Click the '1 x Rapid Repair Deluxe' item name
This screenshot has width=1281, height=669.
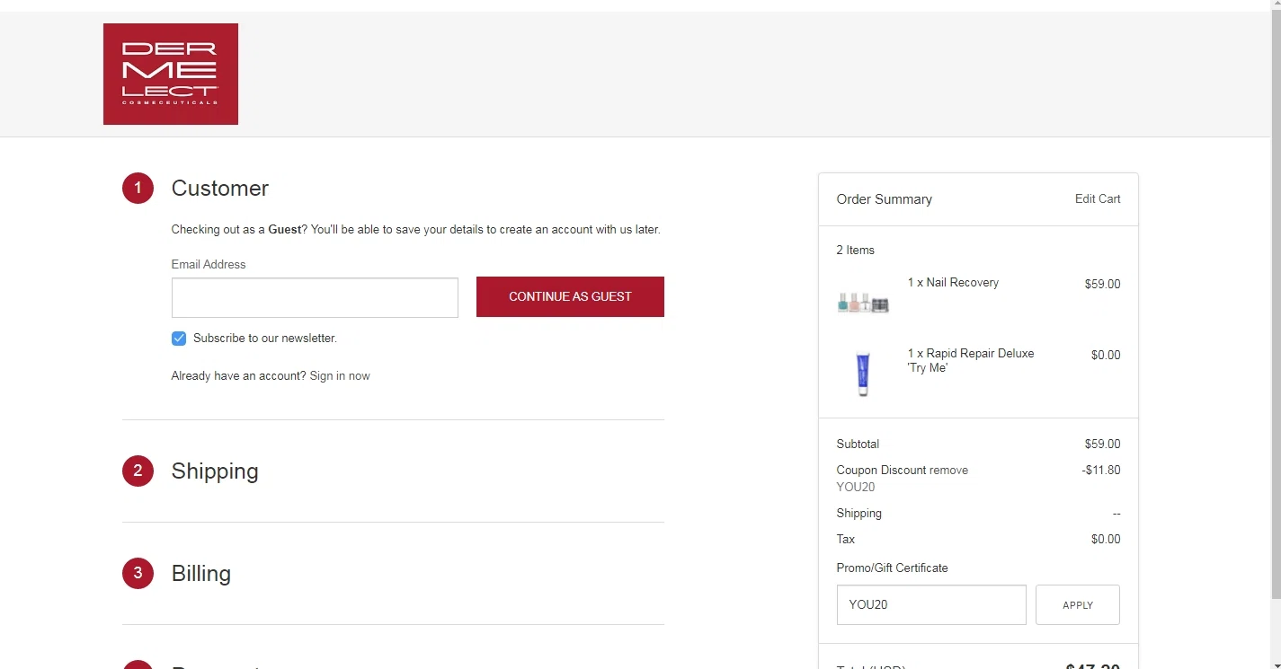[971, 360]
